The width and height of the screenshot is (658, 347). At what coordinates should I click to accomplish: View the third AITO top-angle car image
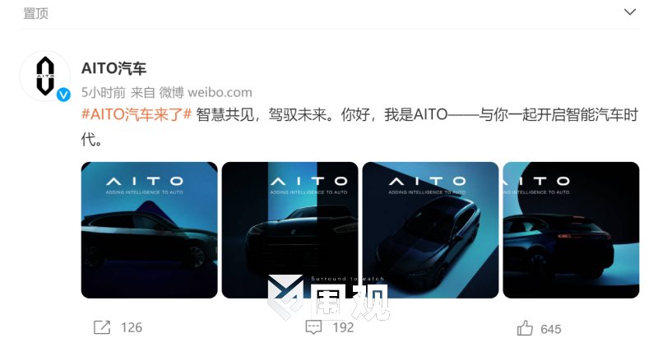pyautogui.click(x=430, y=230)
